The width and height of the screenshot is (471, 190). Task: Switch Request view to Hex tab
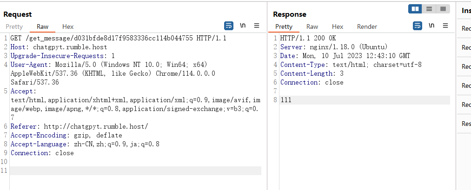coord(68,27)
